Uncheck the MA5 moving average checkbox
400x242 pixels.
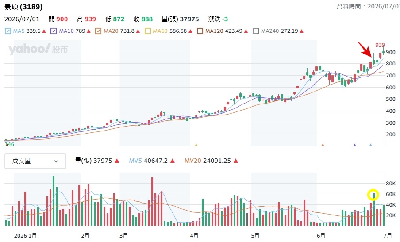tap(8, 31)
